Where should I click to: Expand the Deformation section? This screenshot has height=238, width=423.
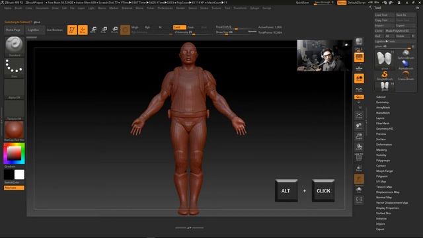384,145
